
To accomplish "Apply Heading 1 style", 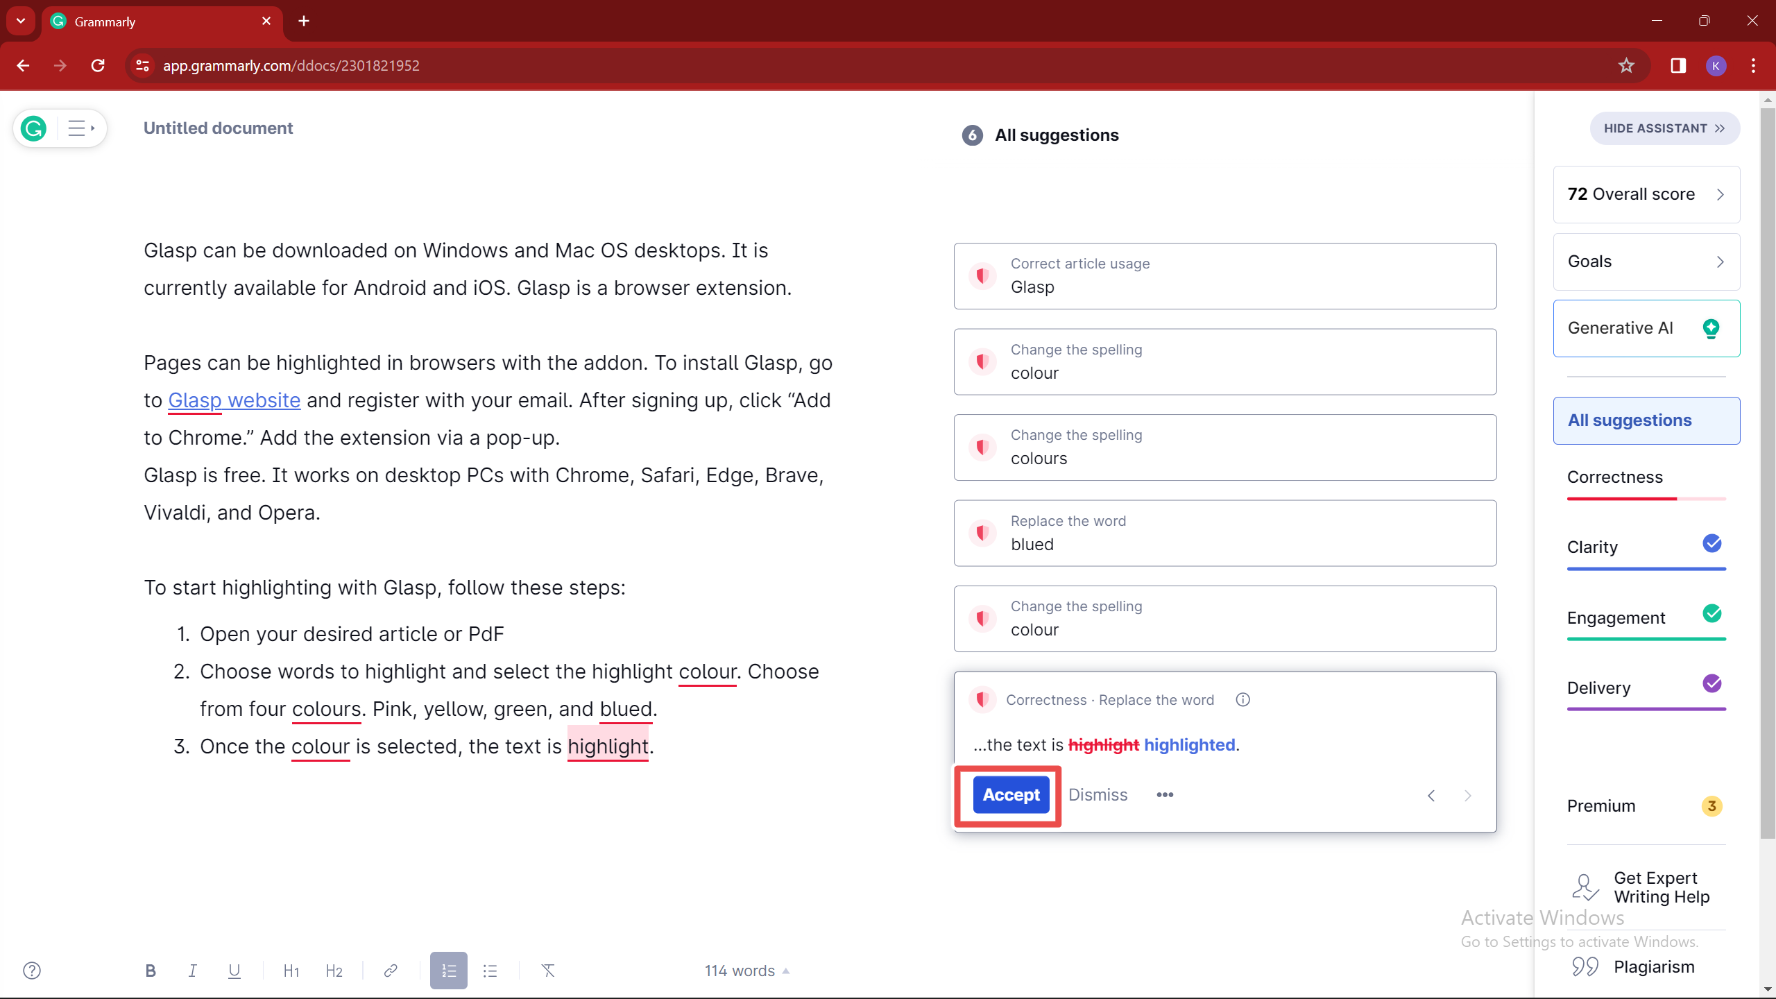I will 291,971.
